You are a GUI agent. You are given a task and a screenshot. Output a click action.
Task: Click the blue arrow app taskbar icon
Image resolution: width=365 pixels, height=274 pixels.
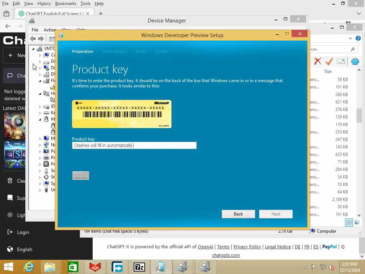coord(117,267)
